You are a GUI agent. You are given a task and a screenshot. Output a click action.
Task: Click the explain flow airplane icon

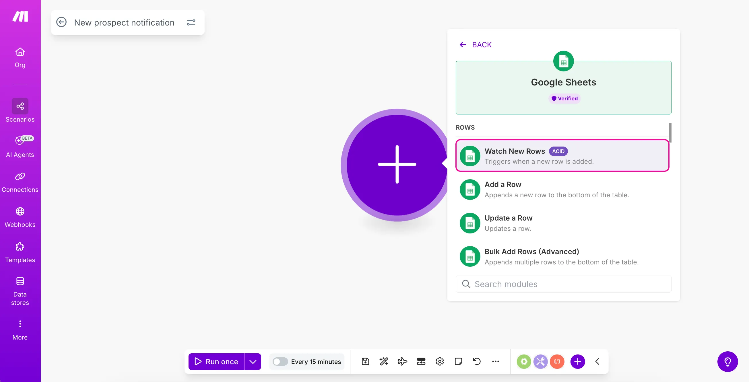point(402,362)
